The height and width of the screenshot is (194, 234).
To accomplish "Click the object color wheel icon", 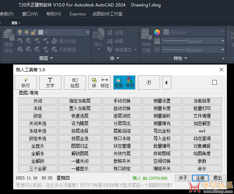I will point(157,32).
